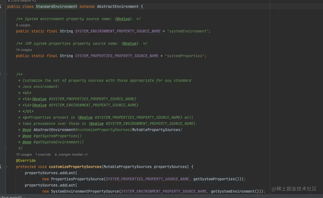Click MutablePropertySources inside the Javadoc @see line

click(x=156, y=130)
